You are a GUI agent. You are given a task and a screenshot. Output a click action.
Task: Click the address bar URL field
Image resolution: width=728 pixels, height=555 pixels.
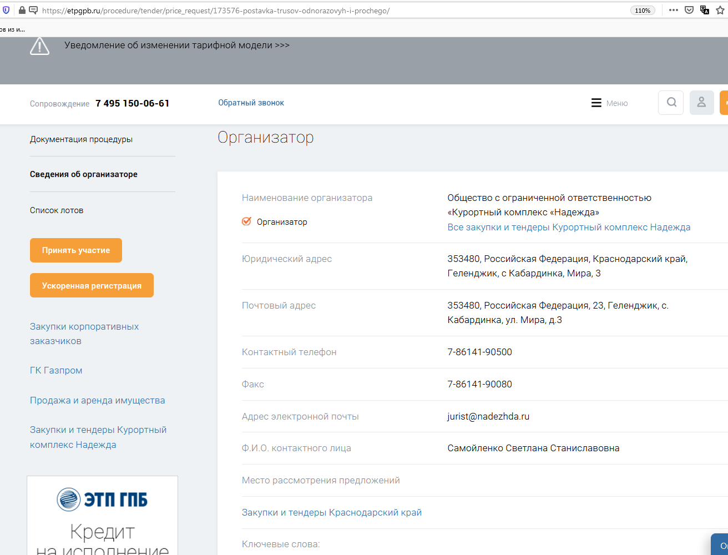333,11
